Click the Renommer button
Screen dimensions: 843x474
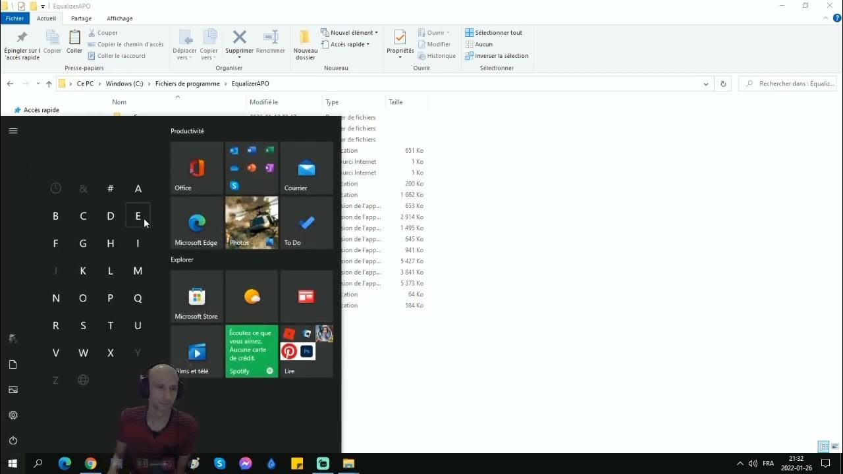[x=271, y=43]
